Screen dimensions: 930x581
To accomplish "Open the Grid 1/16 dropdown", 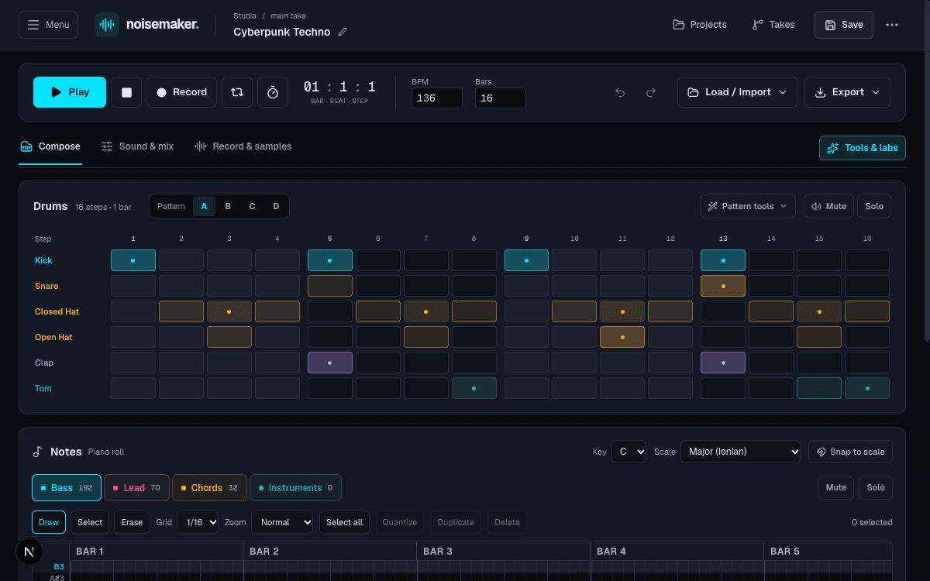I will [x=198, y=522].
